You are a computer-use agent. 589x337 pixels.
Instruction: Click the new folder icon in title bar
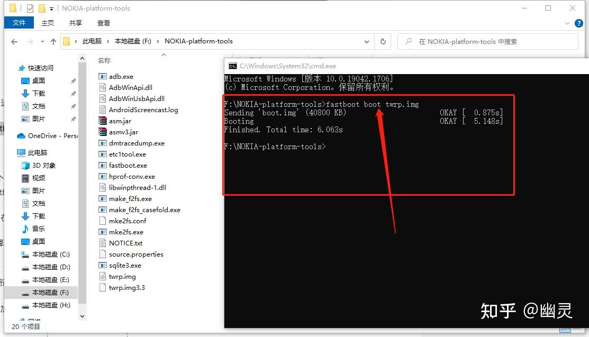pyautogui.click(x=42, y=8)
